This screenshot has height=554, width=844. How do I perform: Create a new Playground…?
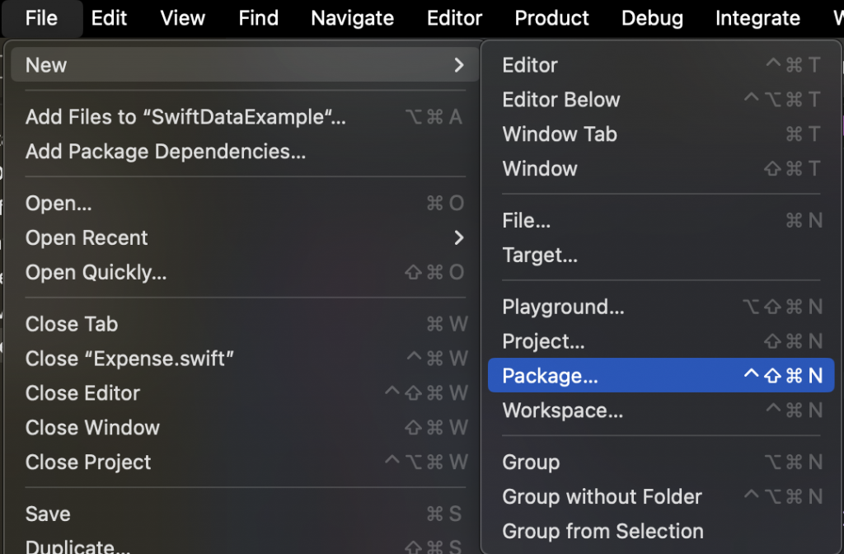point(563,308)
